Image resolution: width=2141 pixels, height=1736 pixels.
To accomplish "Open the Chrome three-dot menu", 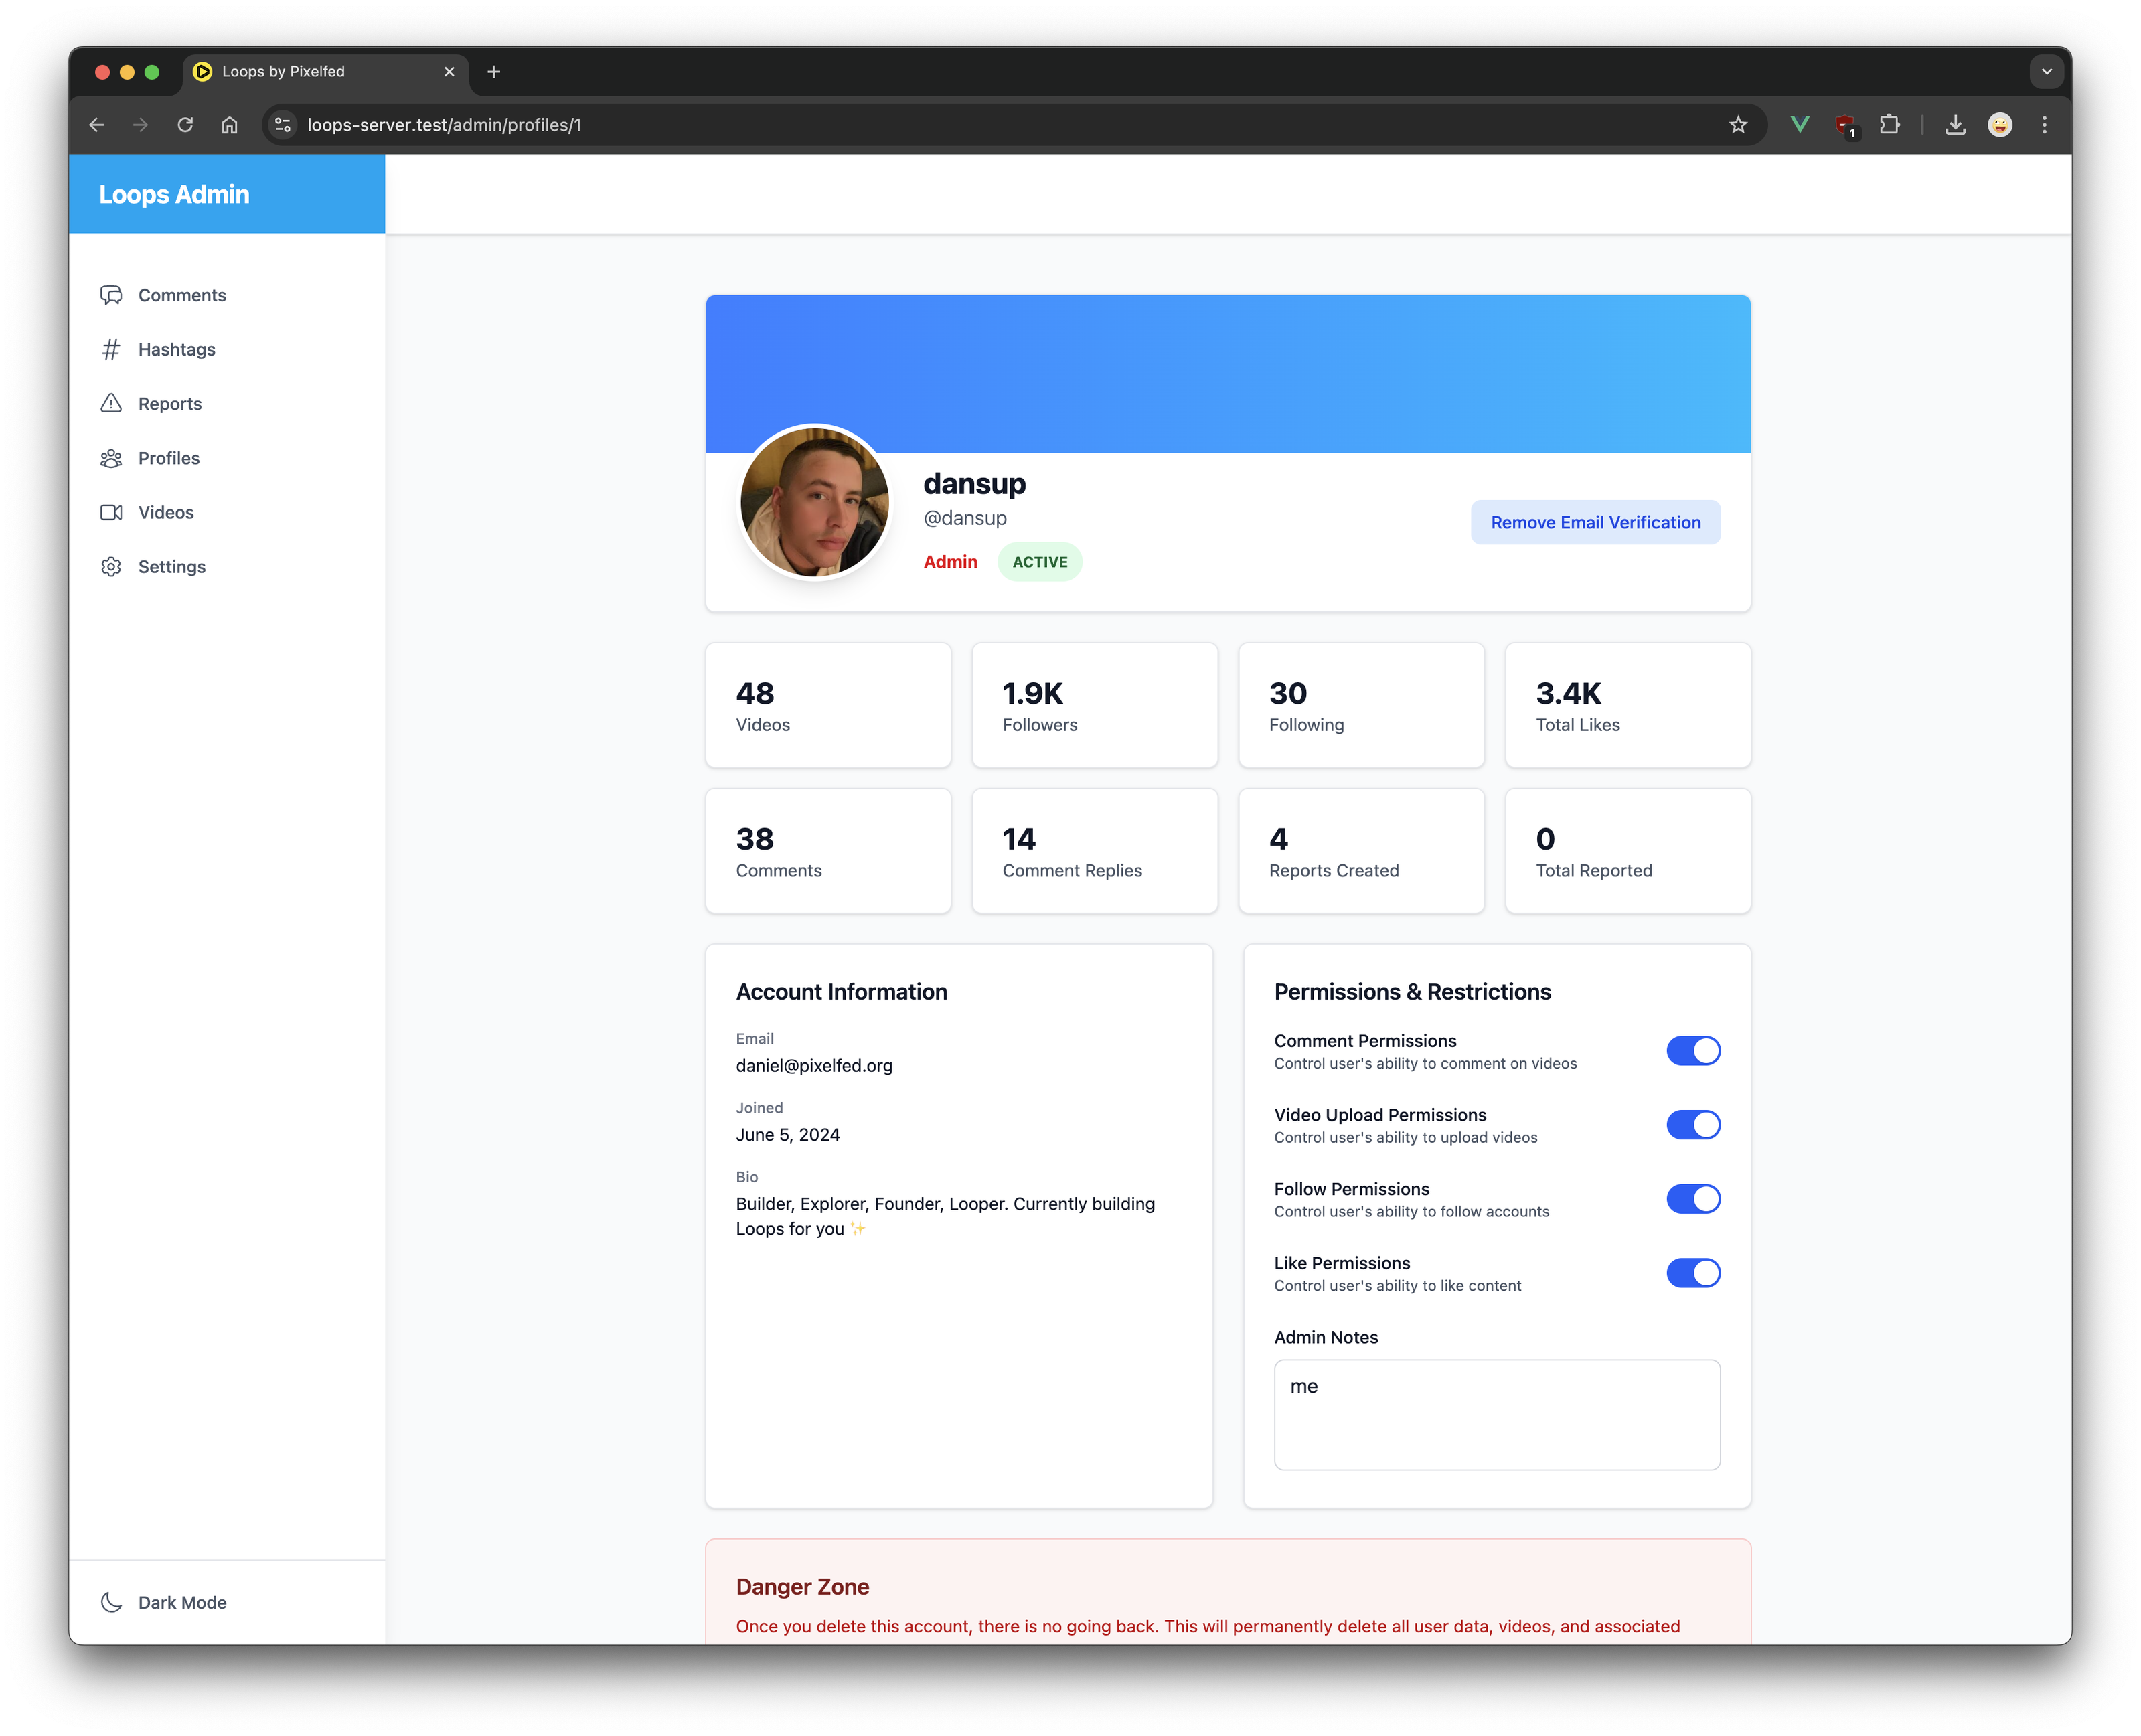I will [2044, 124].
